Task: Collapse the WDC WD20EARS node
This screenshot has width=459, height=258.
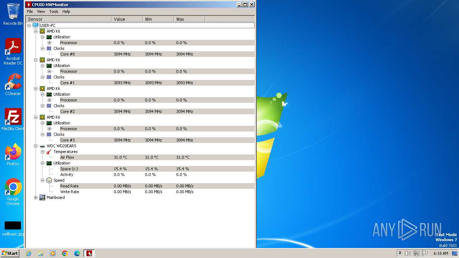Action: tap(36, 146)
